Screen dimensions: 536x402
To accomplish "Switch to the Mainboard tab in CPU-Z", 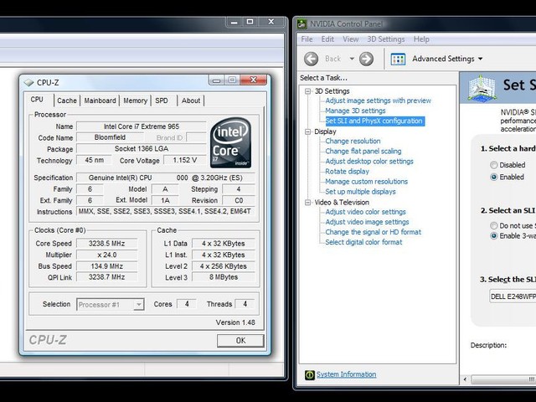I will pyautogui.click(x=100, y=100).
